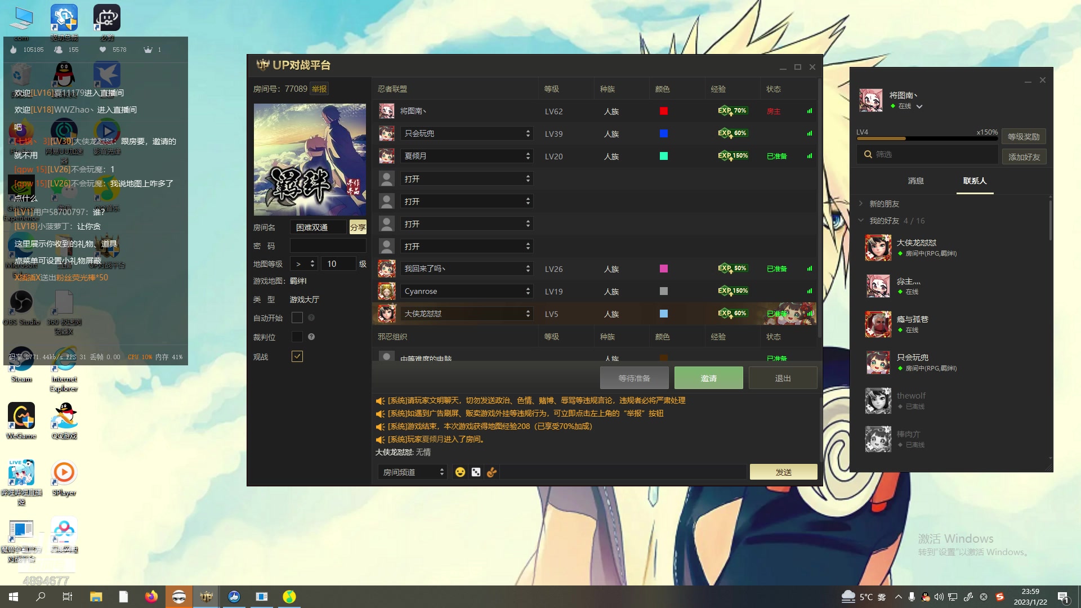Click 将图南 avatar in friends panel header
The height and width of the screenshot is (608, 1081).
870,100
